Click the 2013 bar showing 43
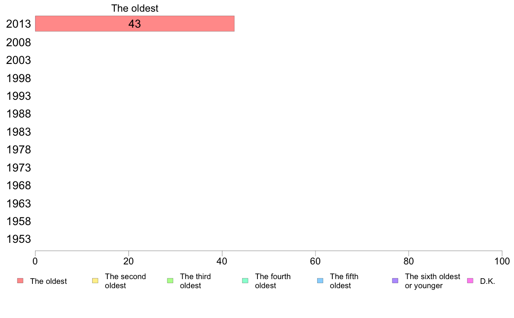The height and width of the screenshot is (318, 514). pos(135,24)
